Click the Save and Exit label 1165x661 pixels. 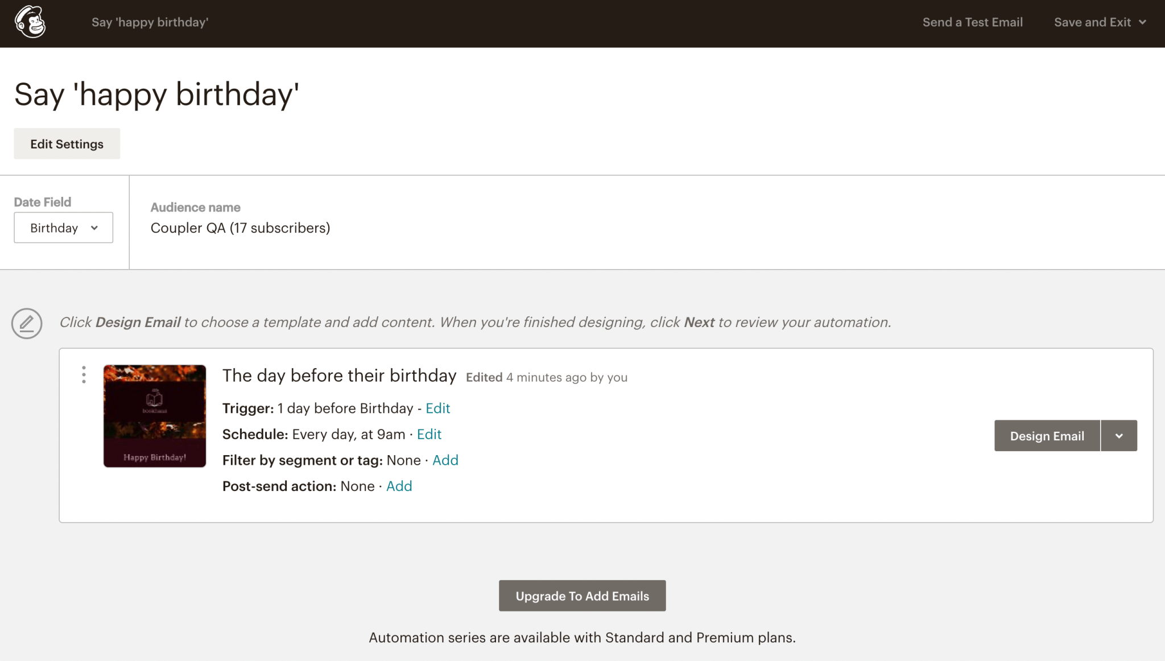pyautogui.click(x=1092, y=22)
